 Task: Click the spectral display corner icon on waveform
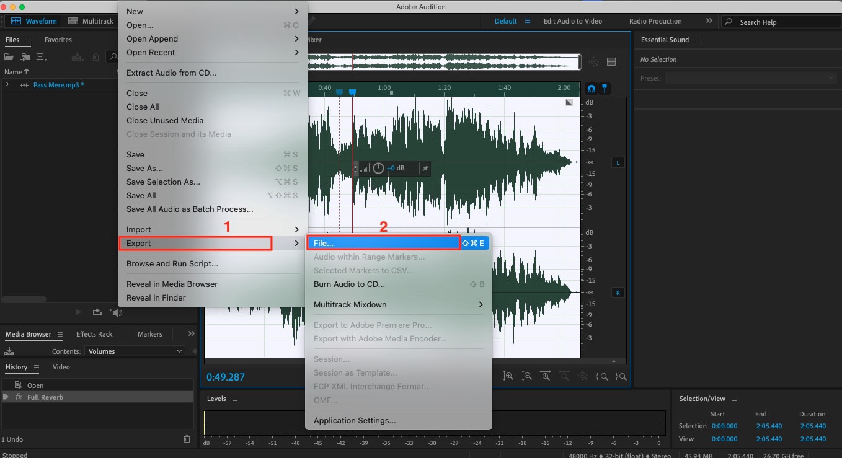[x=569, y=103]
